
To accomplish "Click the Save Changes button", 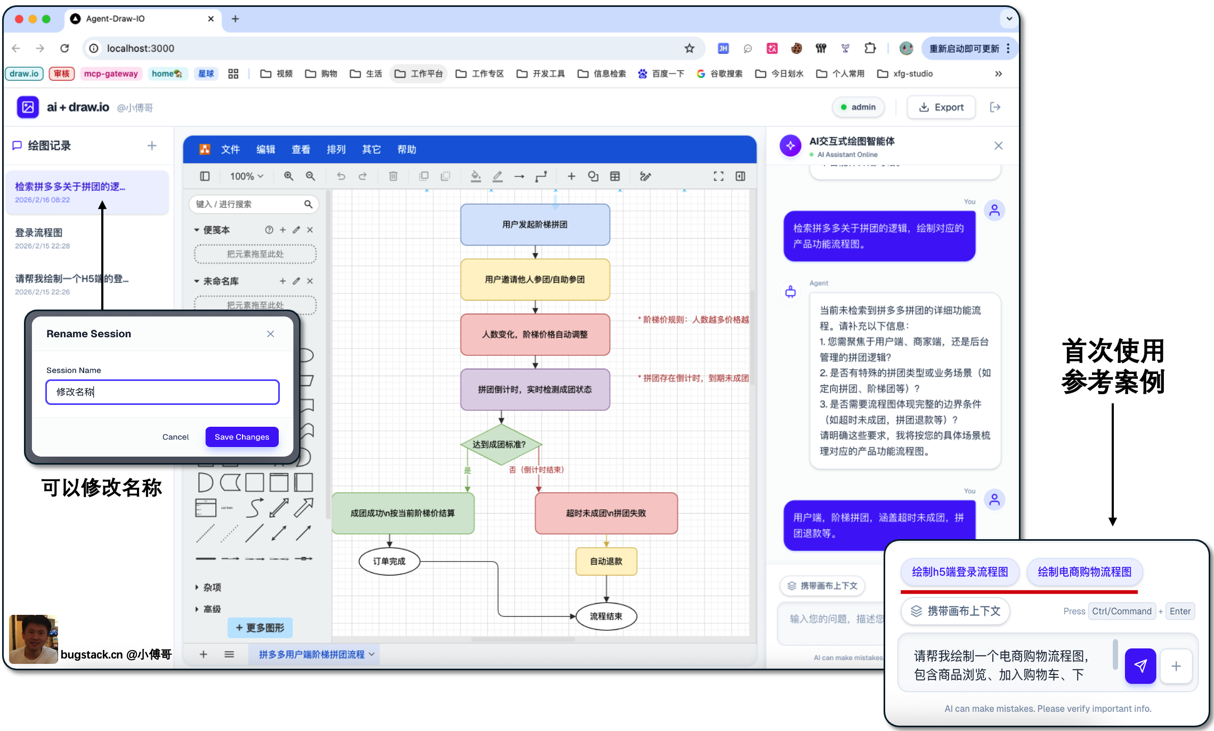I will tap(241, 437).
